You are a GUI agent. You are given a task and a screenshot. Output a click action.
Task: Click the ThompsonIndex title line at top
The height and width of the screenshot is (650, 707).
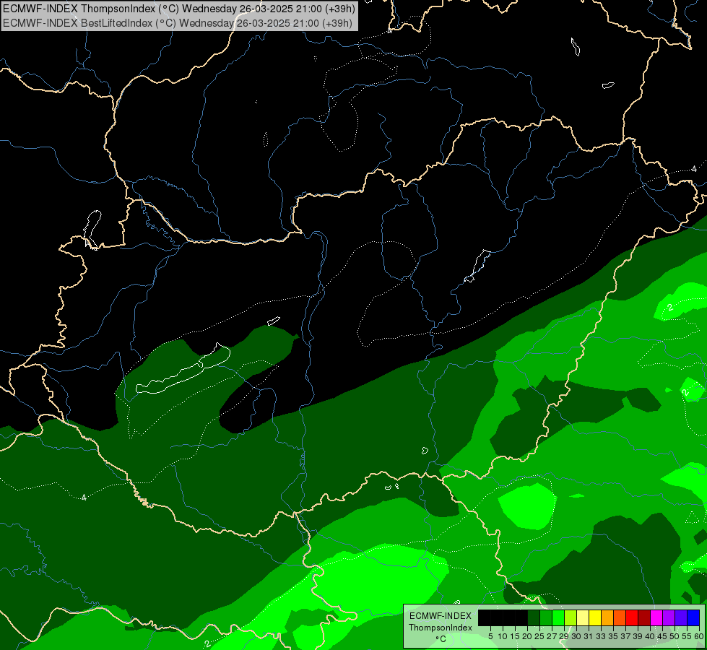pos(179,8)
